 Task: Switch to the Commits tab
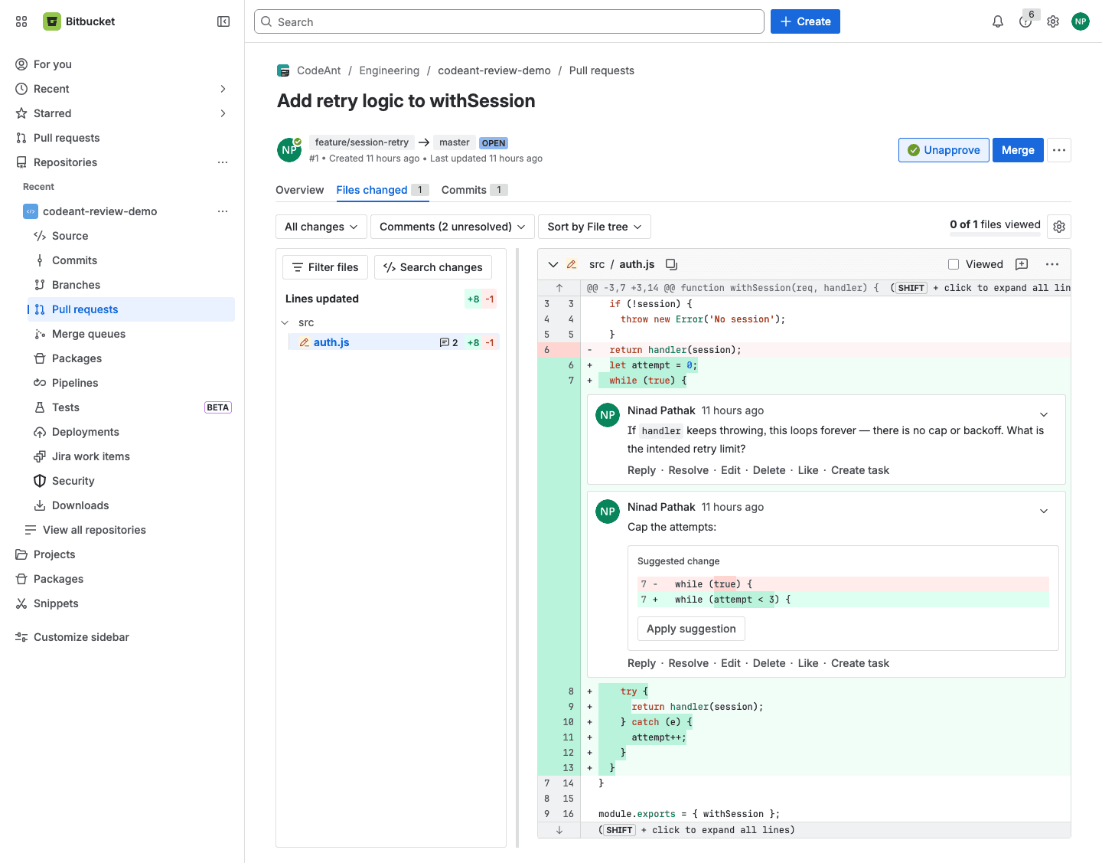474,190
